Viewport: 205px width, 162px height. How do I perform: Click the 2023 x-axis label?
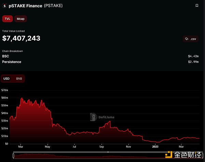point(155,147)
